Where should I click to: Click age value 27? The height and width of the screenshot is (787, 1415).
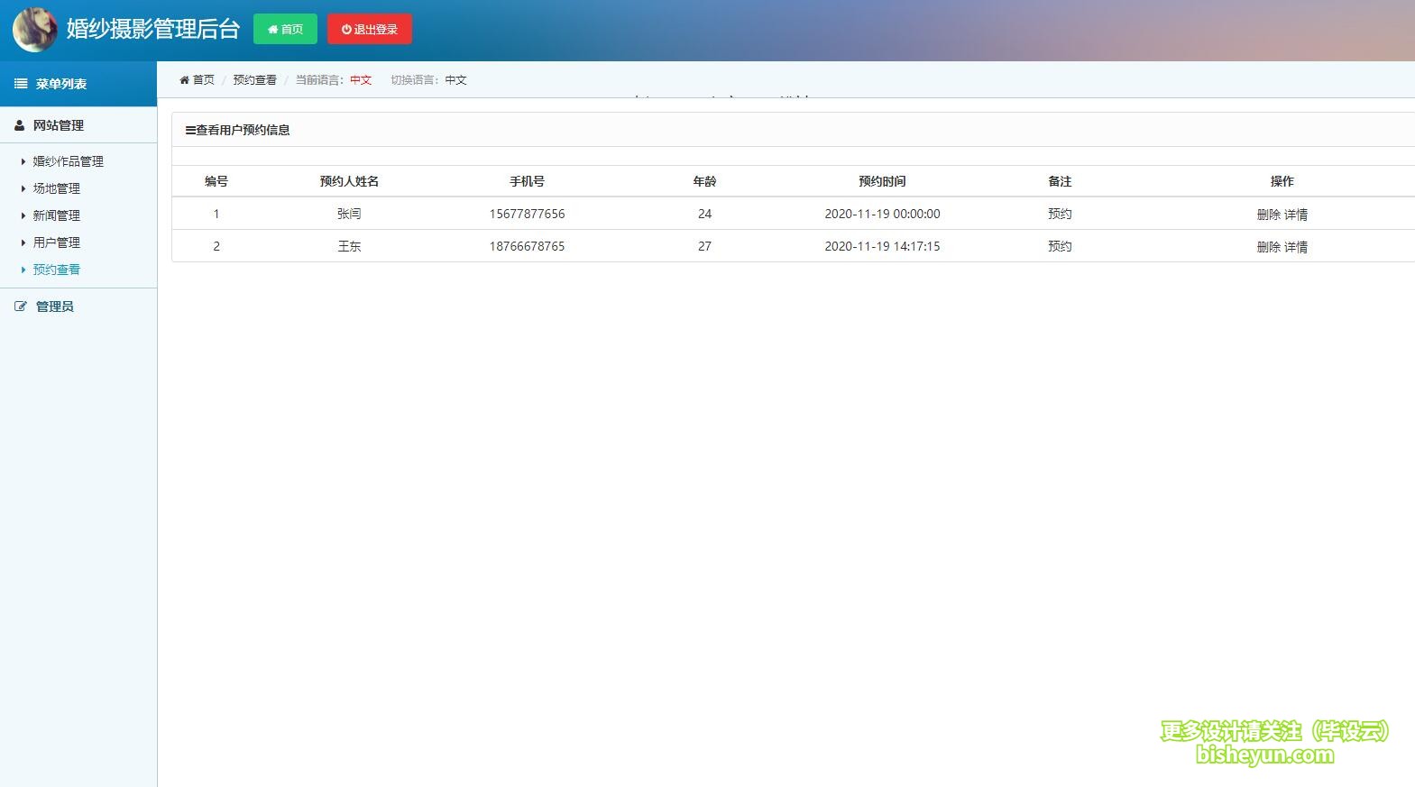pos(704,246)
